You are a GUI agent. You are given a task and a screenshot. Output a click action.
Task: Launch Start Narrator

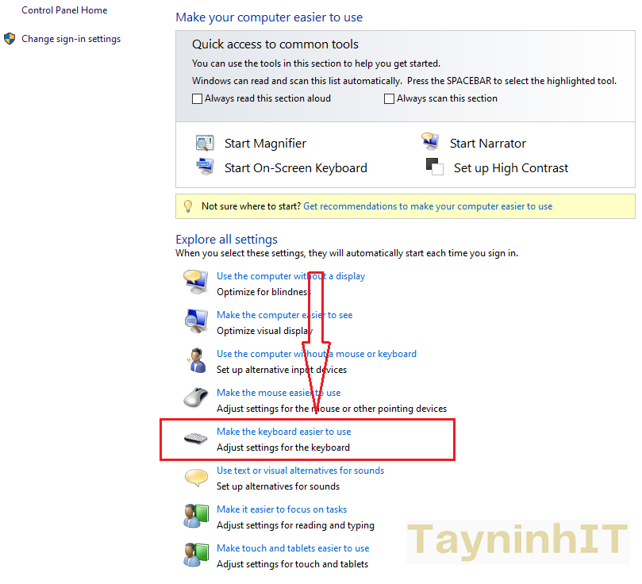pyautogui.click(x=487, y=144)
